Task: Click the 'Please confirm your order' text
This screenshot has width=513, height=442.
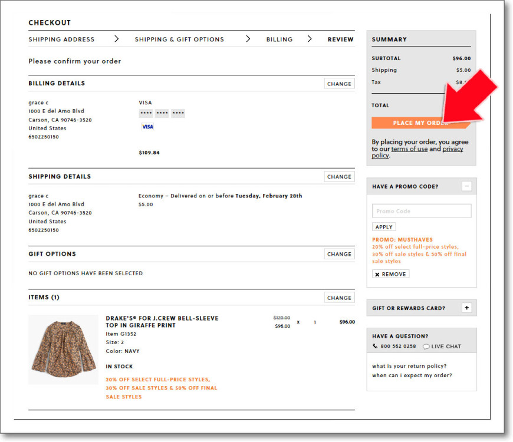Action: pos(75,61)
